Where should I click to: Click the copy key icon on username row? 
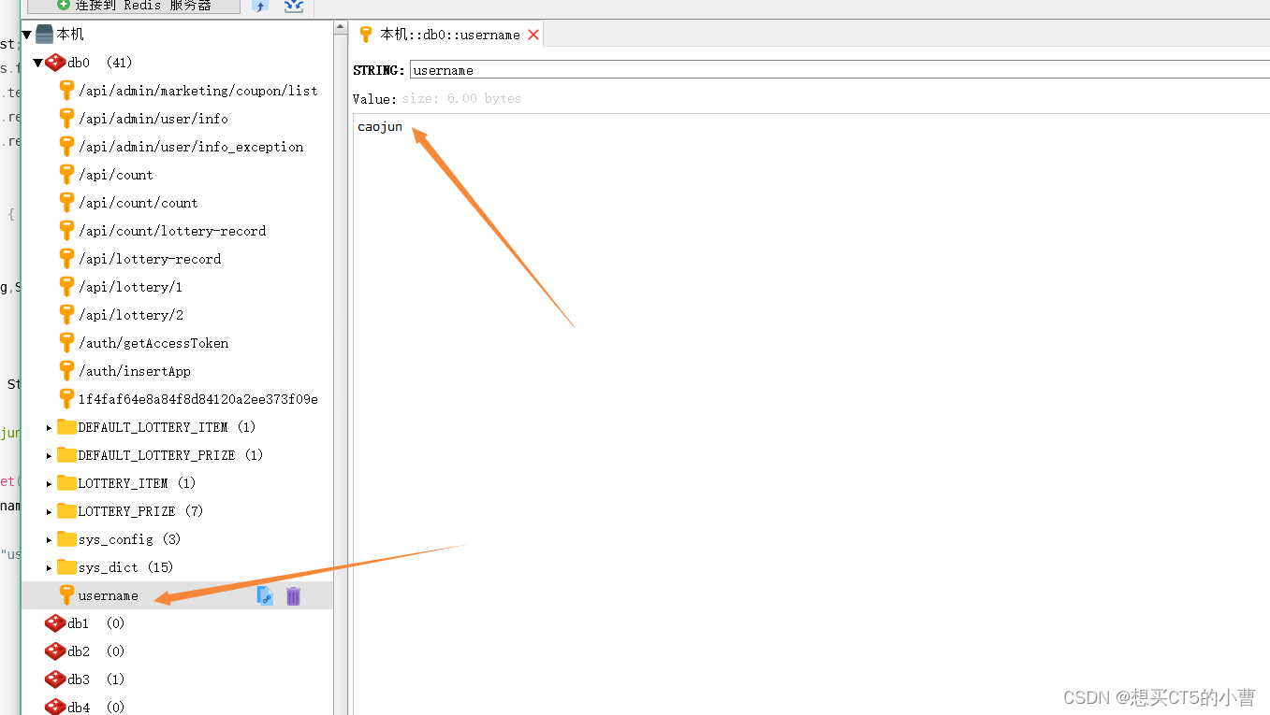(265, 595)
